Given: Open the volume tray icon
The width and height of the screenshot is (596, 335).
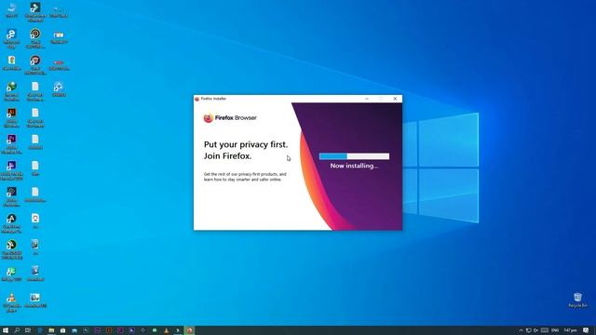Looking at the screenshot, I should coord(536,330).
